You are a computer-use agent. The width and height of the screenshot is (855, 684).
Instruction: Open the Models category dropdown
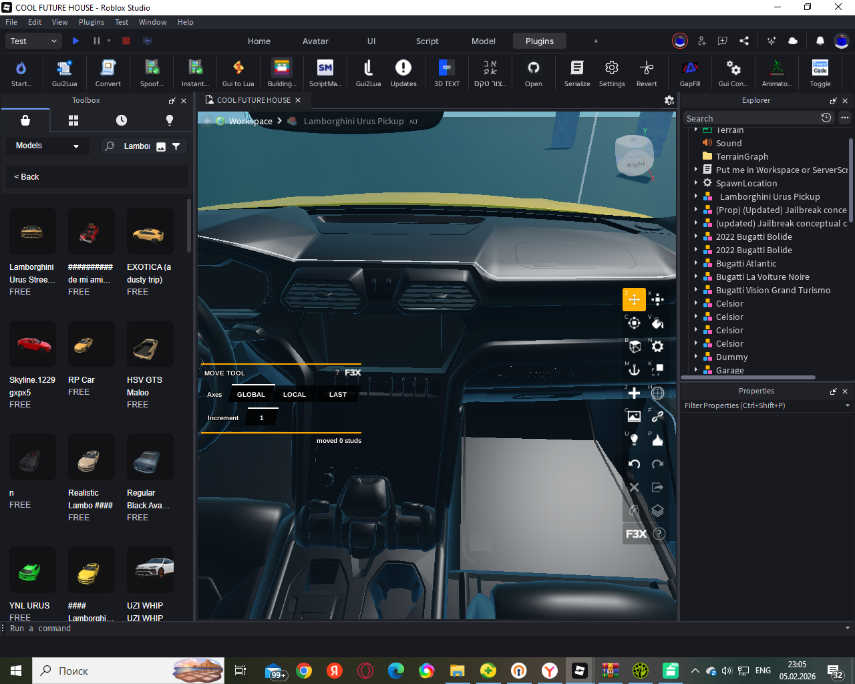(x=47, y=146)
